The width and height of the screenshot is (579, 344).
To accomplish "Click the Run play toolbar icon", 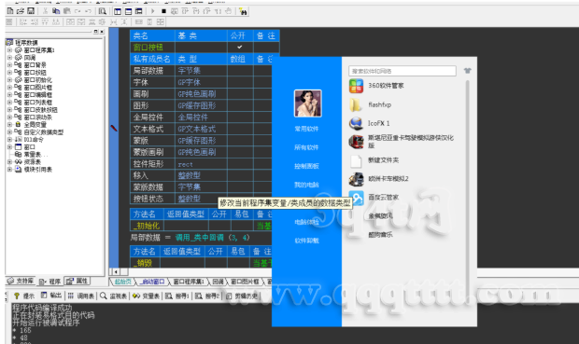I will pyautogui.click(x=152, y=11).
